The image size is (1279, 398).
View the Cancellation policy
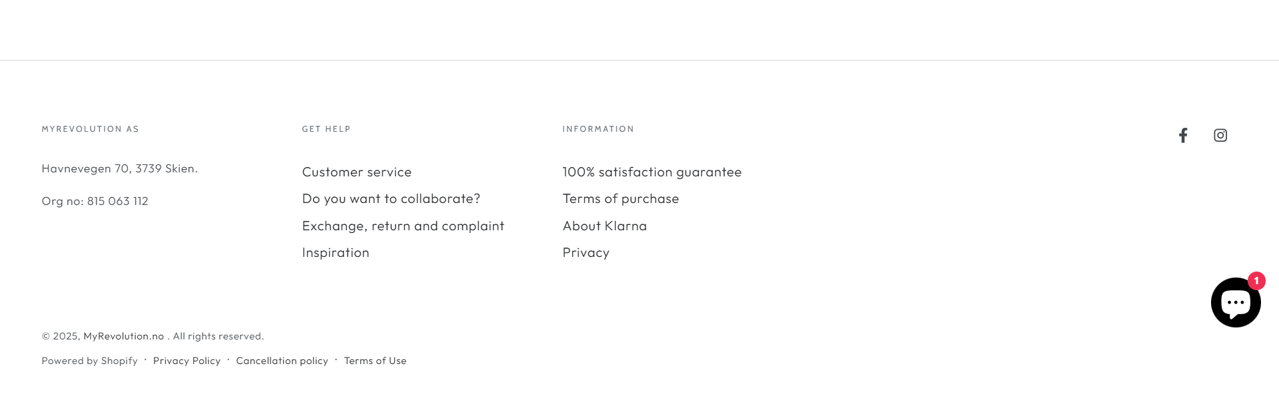[282, 361]
